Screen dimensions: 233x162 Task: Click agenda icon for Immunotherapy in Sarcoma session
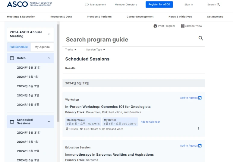pos(200,146)
